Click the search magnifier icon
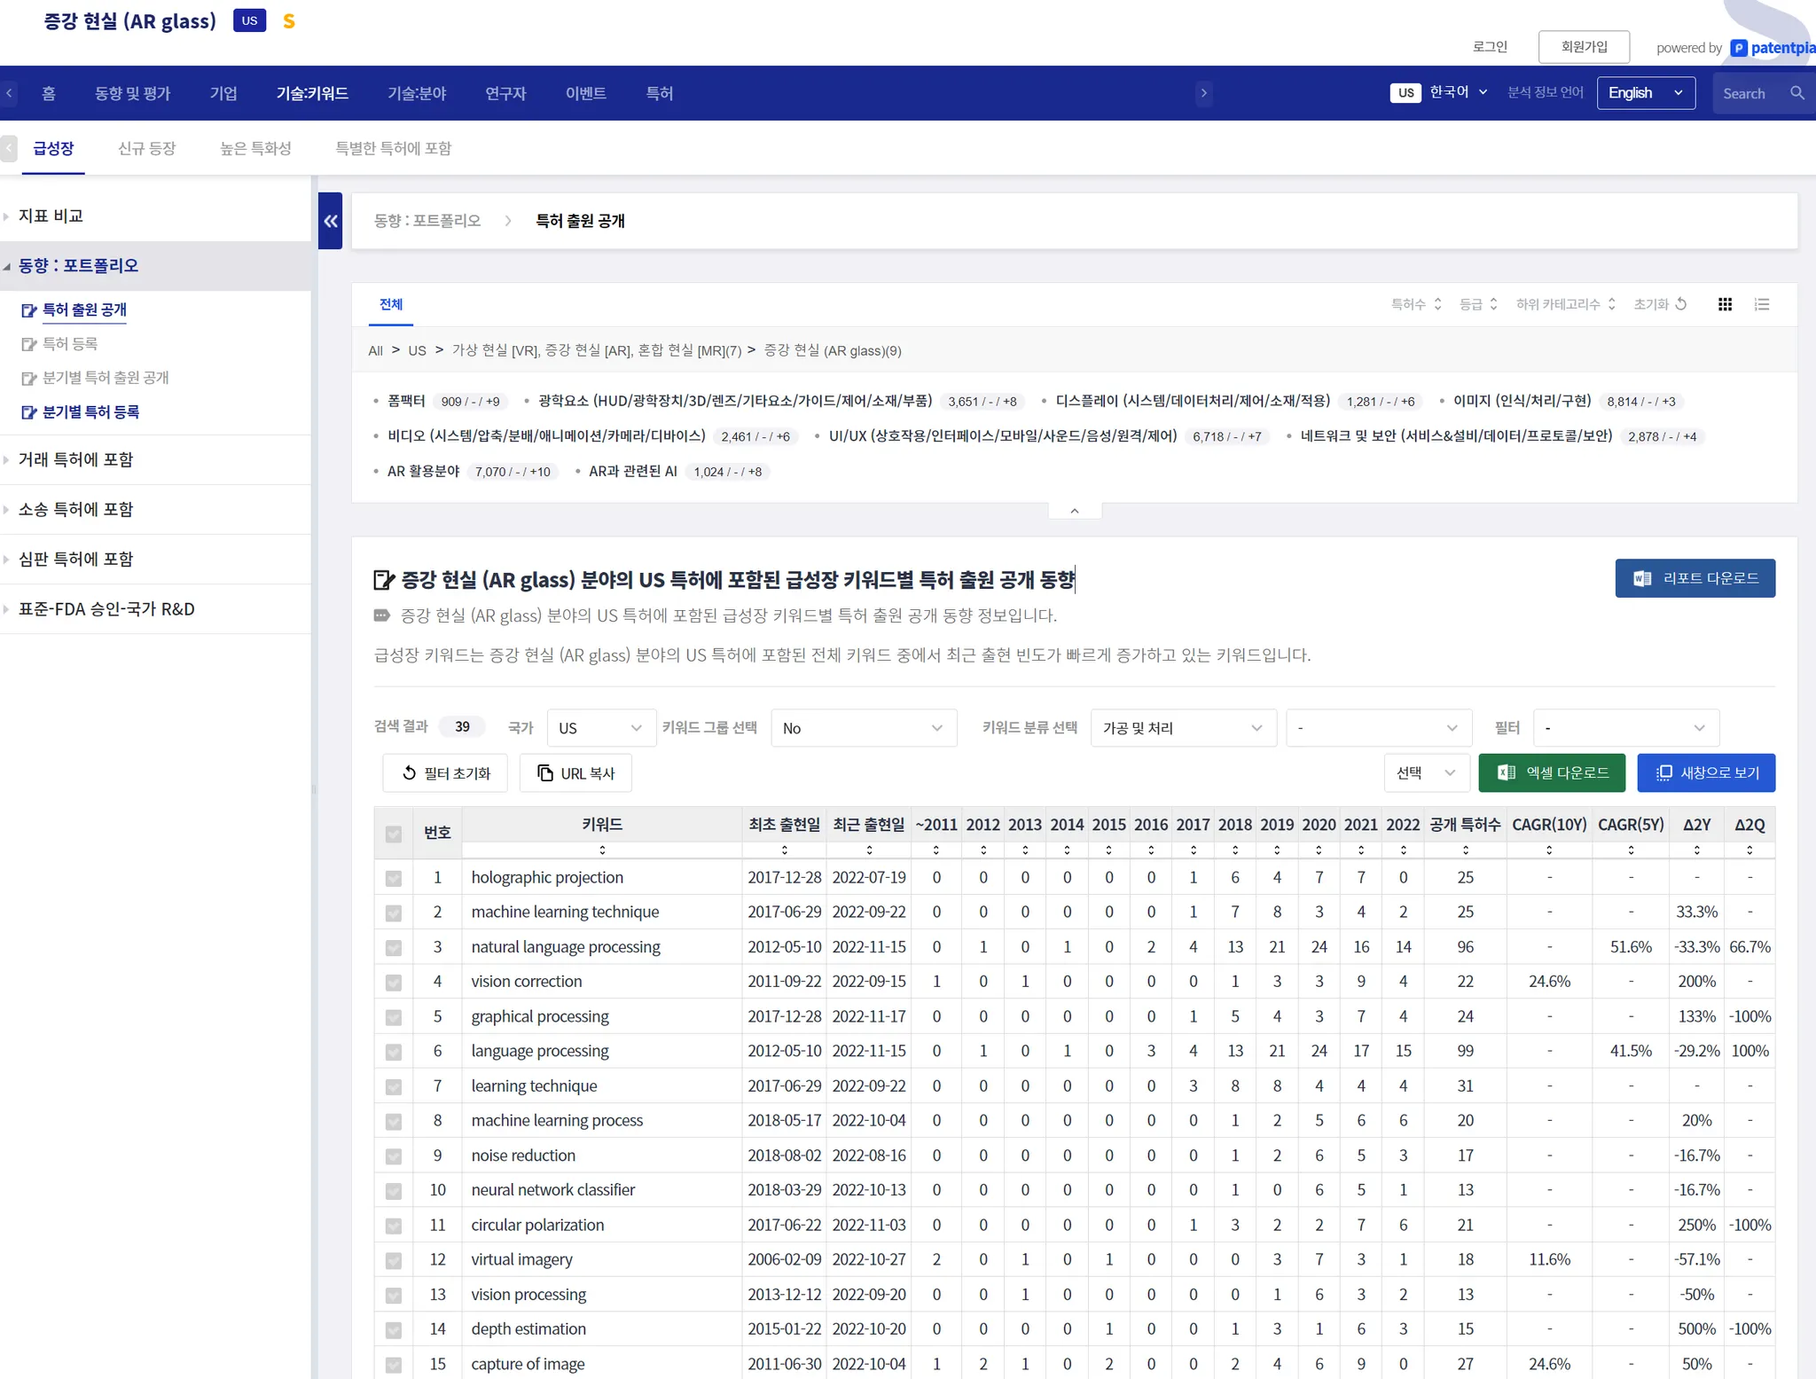Image resolution: width=1816 pixels, height=1379 pixels. 1796,93
